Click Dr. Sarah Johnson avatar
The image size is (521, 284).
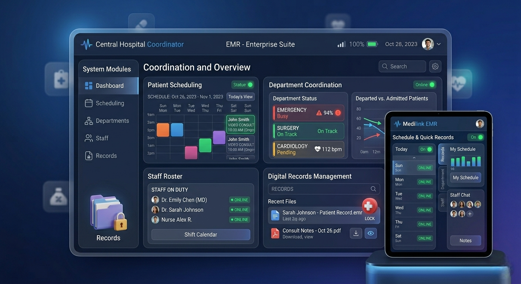click(155, 210)
